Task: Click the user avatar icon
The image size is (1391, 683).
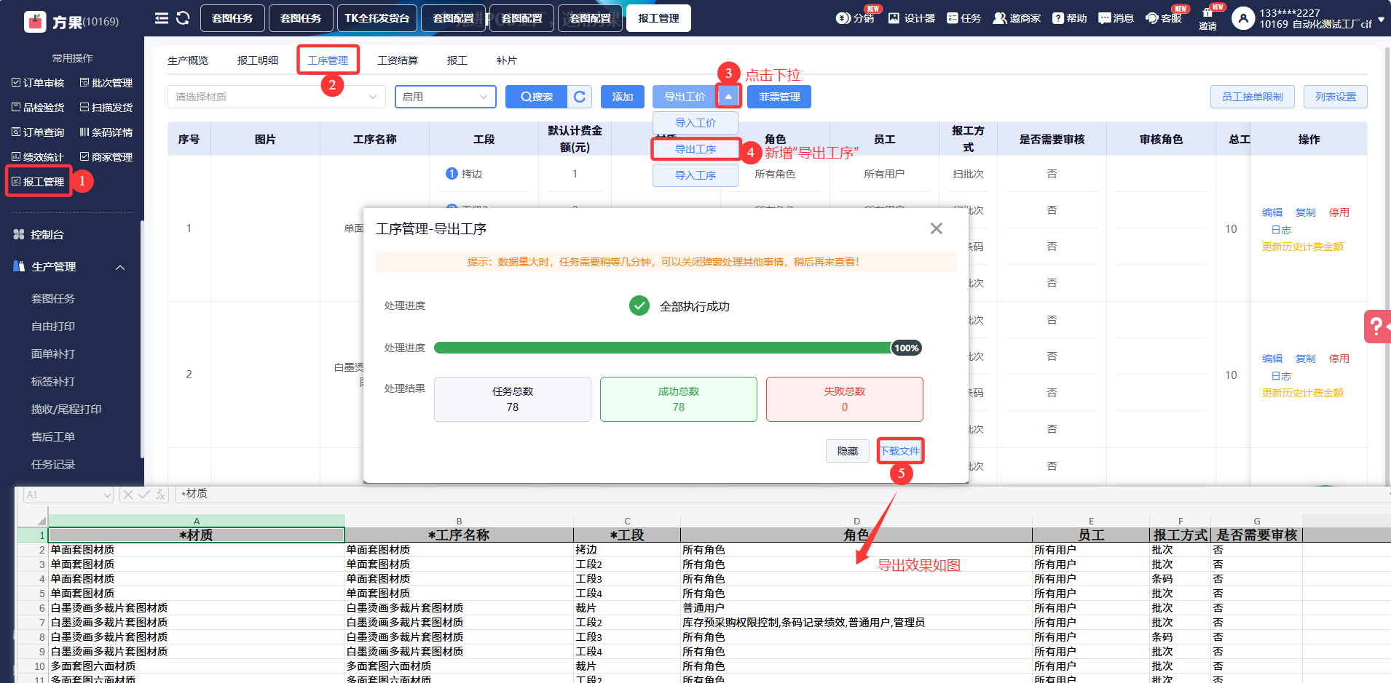Action: (1243, 18)
